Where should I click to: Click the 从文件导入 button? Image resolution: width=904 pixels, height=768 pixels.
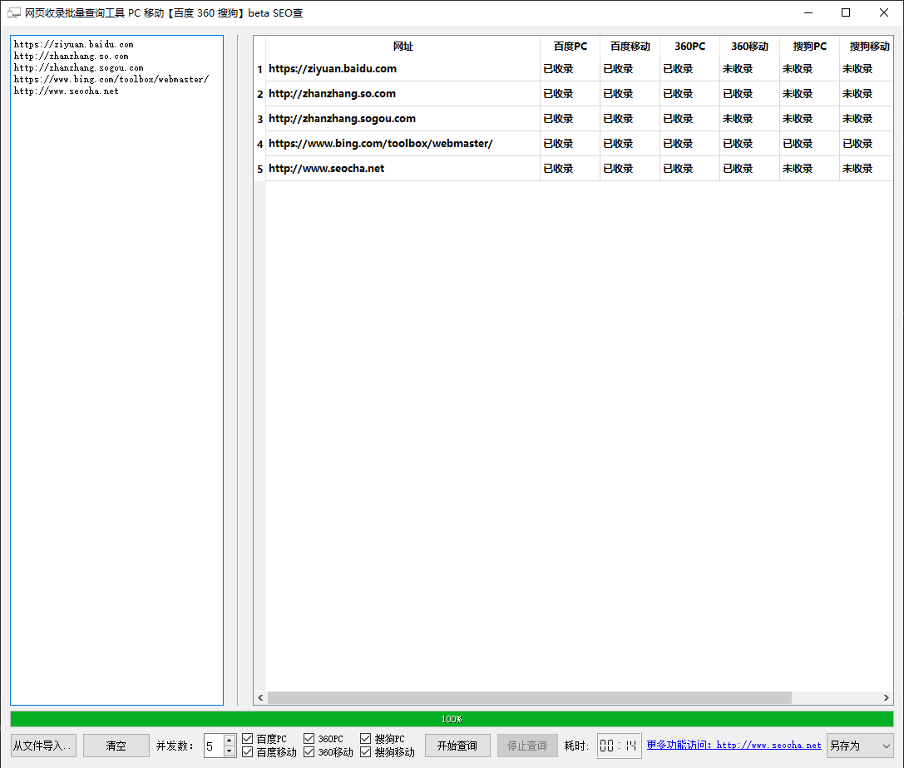pyautogui.click(x=44, y=746)
